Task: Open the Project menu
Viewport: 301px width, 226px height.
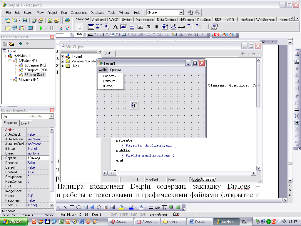Action: tap(52, 13)
